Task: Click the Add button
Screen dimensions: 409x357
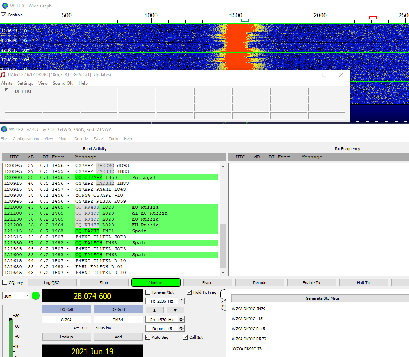Action: pos(118,337)
